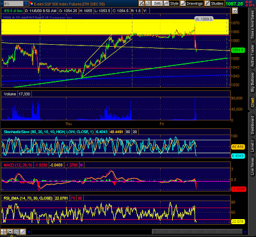Click the crossed-arrows chart settings icon
The height and width of the screenshot is (237, 256).
pyautogui.click(x=141, y=3)
